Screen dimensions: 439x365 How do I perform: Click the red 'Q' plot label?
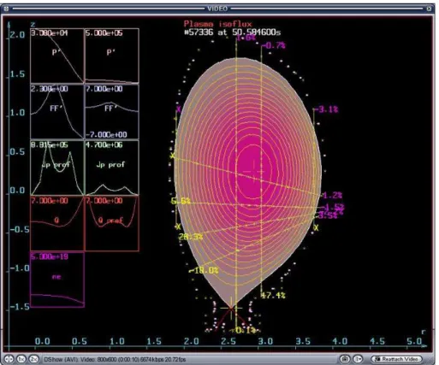(56, 221)
